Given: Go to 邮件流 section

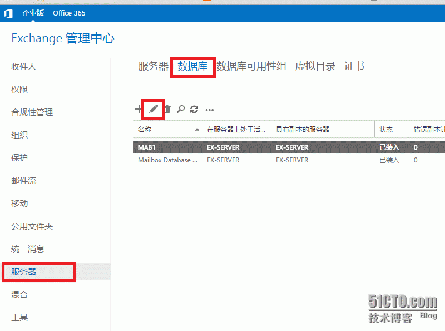Looking at the screenshot, I should click(x=23, y=181).
